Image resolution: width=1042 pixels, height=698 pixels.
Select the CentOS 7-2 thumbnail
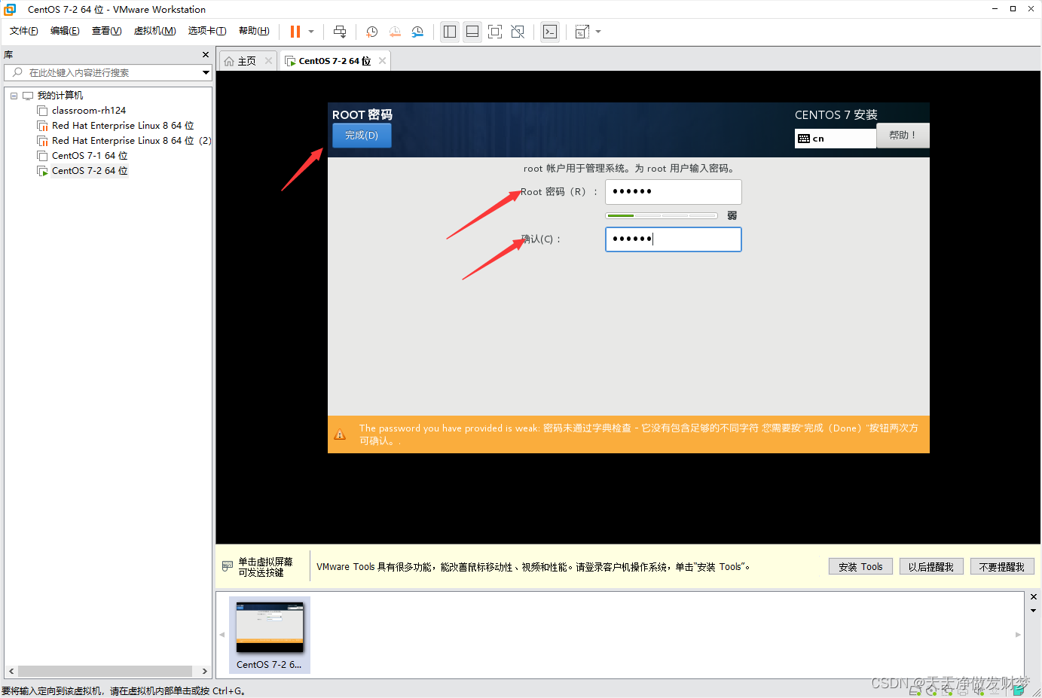pos(270,634)
